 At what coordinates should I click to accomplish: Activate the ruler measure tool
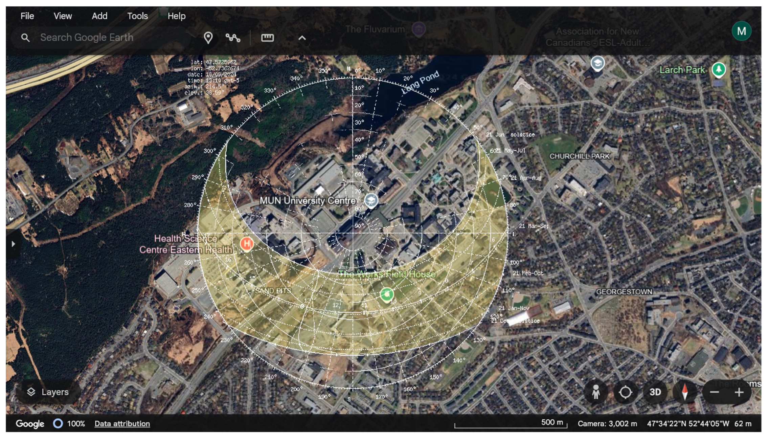(x=267, y=38)
